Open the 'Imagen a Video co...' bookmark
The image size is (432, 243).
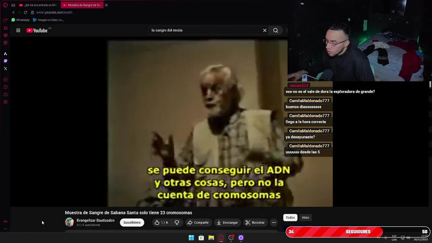pos(48,20)
